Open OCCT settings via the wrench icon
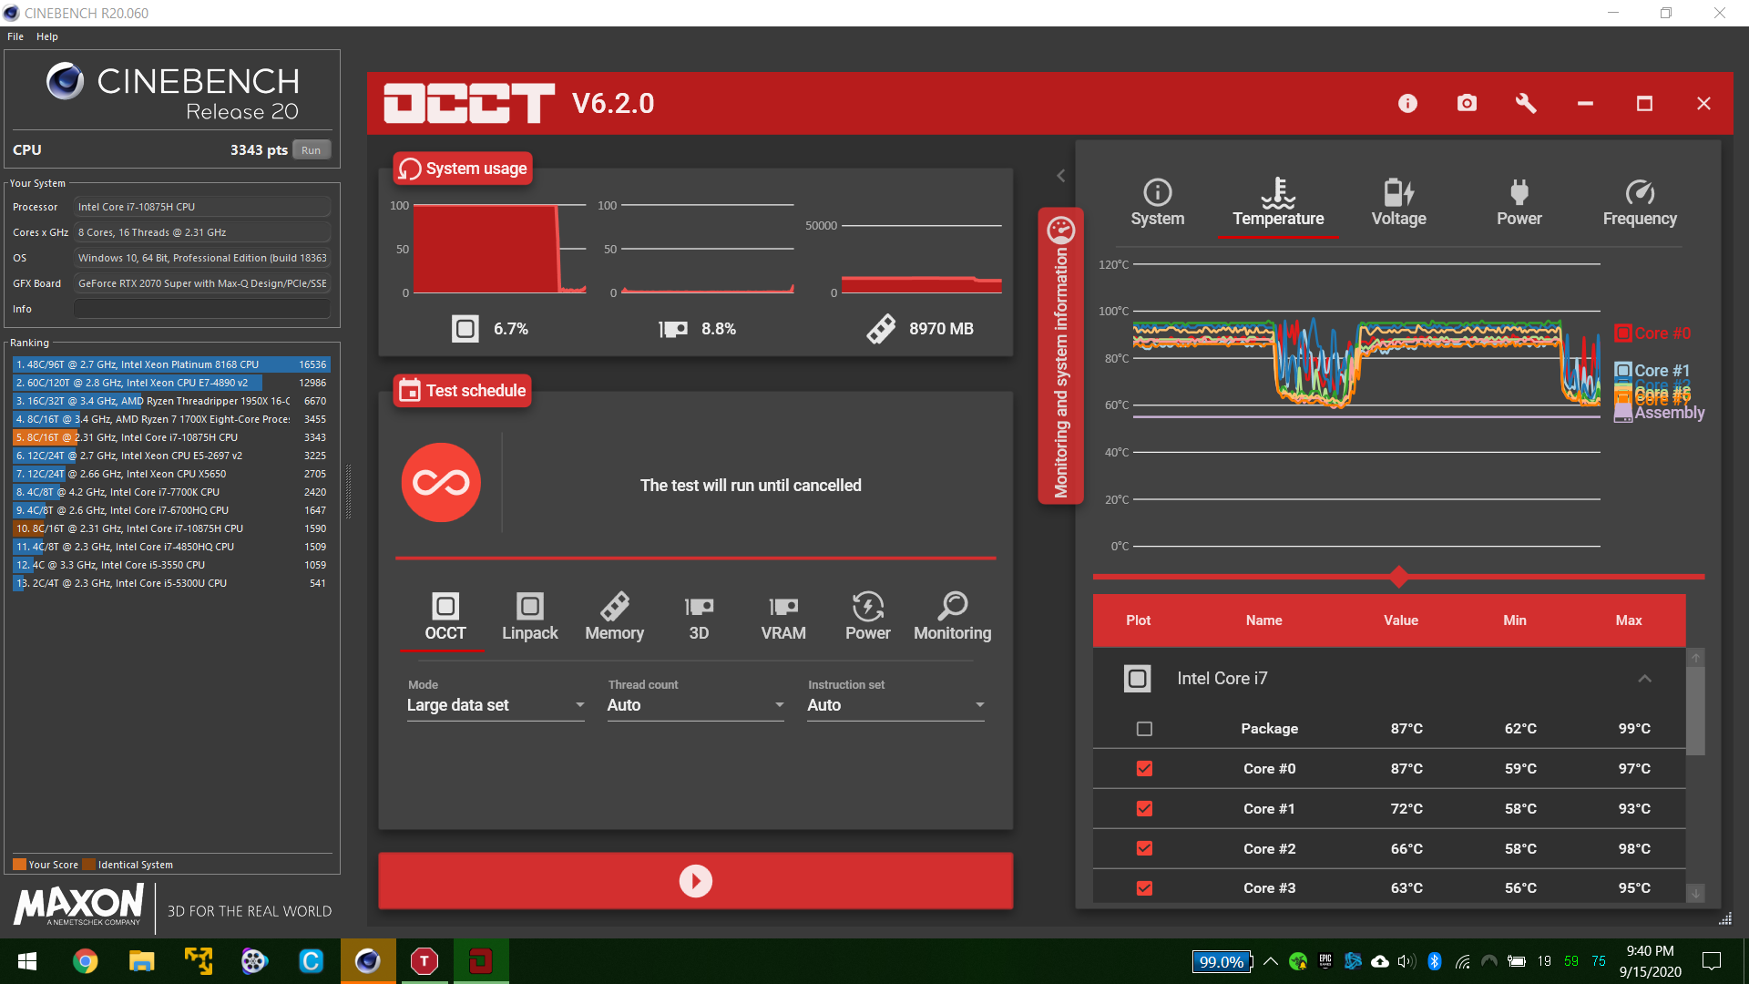The width and height of the screenshot is (1749, 984). (1526, 103)
